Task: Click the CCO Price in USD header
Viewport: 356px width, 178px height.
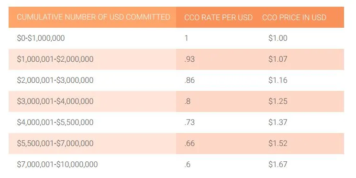Action: pyautogui.click(x=294, y=18)
